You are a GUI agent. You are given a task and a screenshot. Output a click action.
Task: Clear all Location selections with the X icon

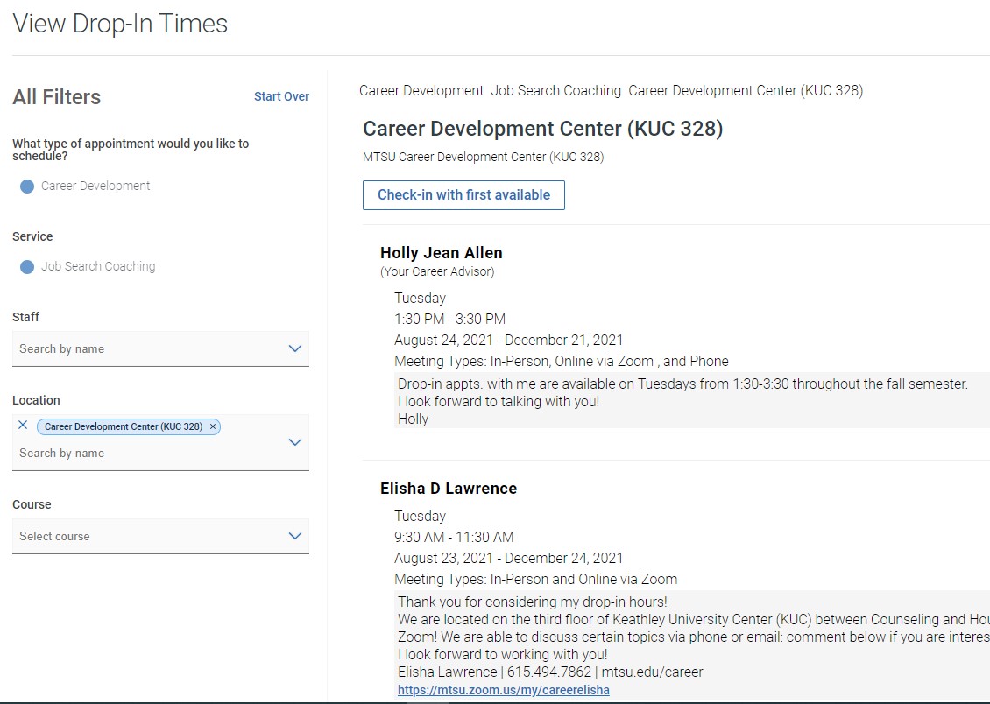tap(23, 426)
